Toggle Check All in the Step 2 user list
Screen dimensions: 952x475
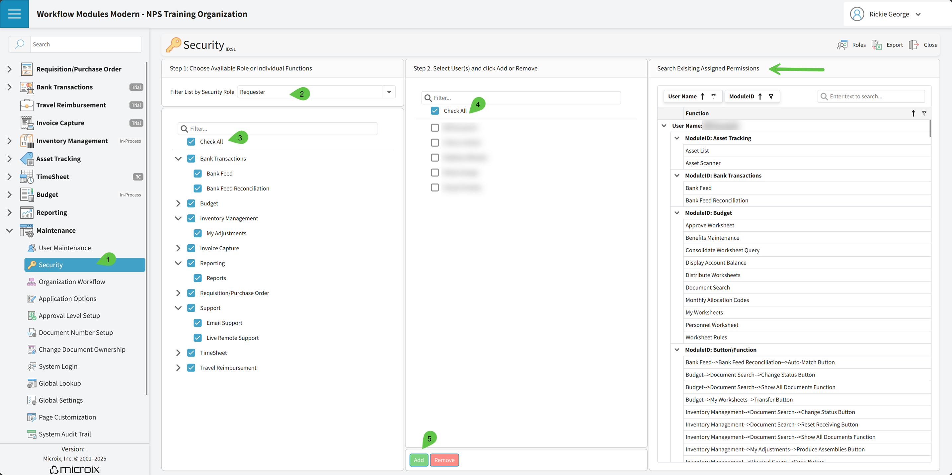(x=435, y=111)
